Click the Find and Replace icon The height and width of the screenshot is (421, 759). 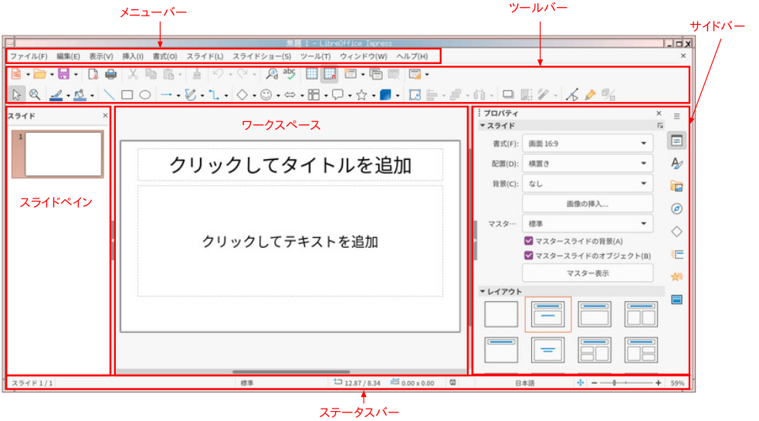tap(272, 74)
